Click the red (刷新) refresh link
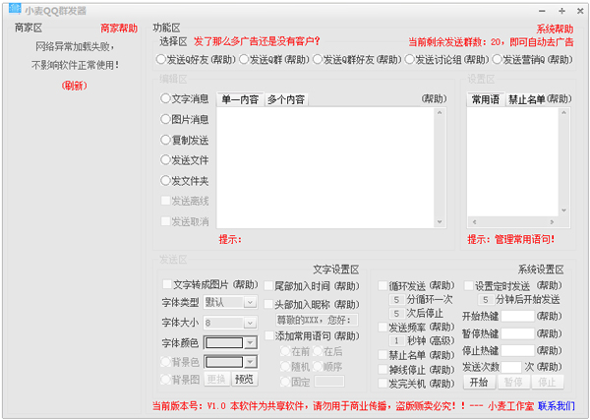This screenshot has width=590, height=420. coord(74,86)
